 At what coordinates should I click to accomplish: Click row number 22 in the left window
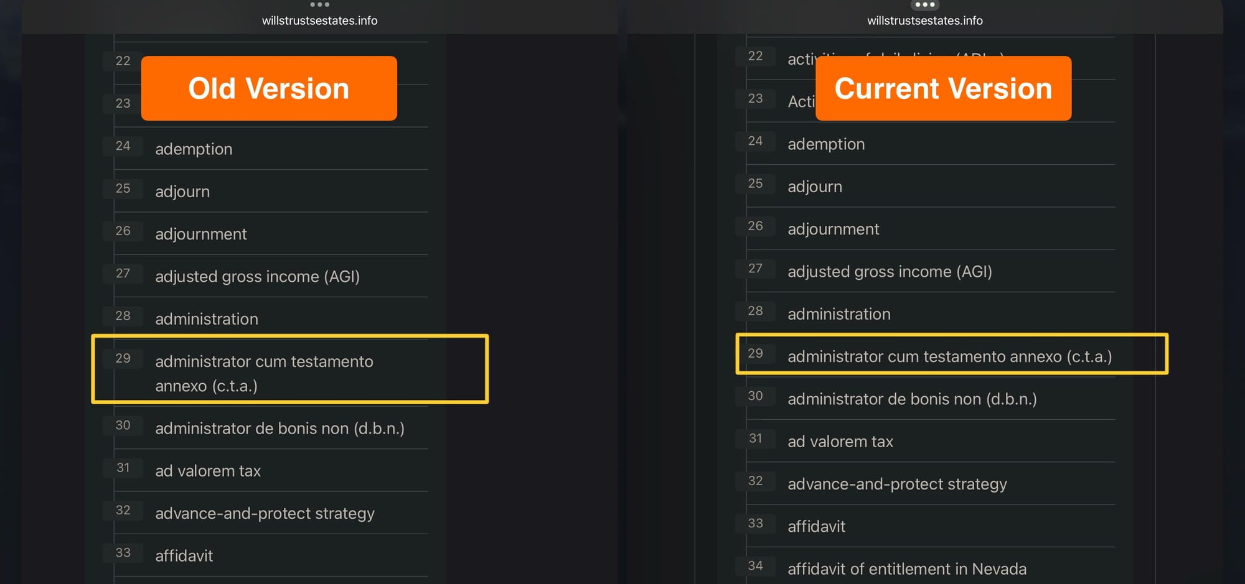pos(123,61)
